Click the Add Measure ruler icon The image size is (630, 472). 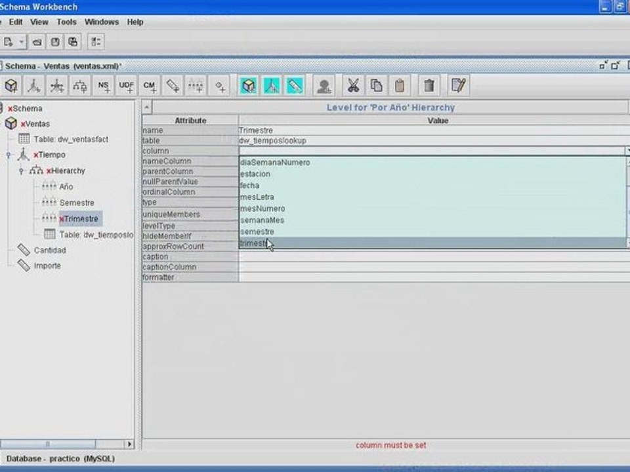point(173,85)
